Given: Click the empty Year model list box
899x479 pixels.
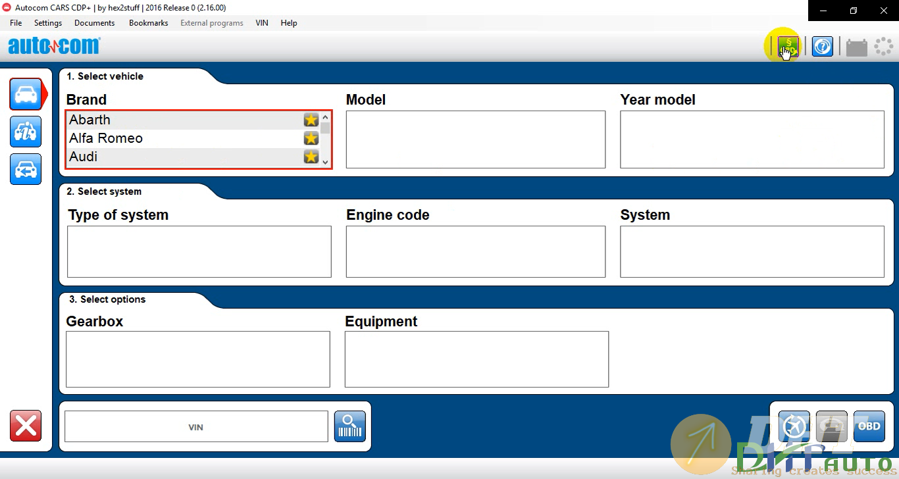Looking at the screenshot, I should pyautogui.click(x=752, y=139).
